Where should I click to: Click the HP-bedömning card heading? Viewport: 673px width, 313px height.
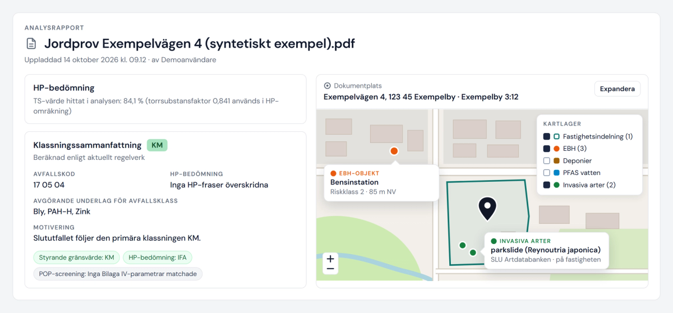(x=64, y=88)
